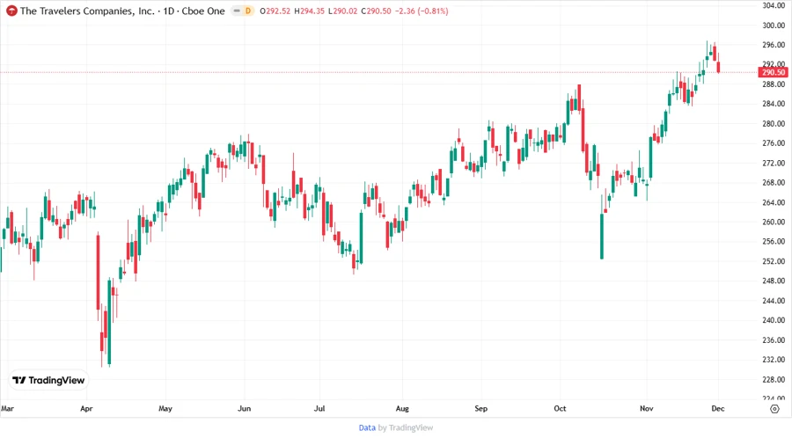Open 'by TradingView' attribution link
The height and width of the screenshot is (438, 792).
coord(406,427)
